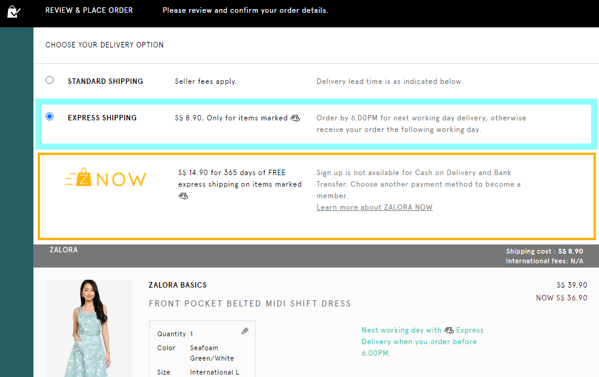Screen dimensions: 599x377
Task: Click the express icon in the delivery notice text
Action: [x=449, y=330]
